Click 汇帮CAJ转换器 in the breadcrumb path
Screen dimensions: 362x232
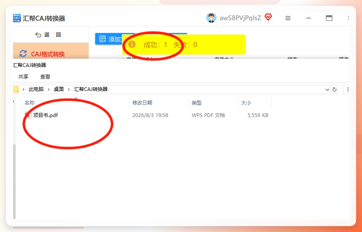91,89
